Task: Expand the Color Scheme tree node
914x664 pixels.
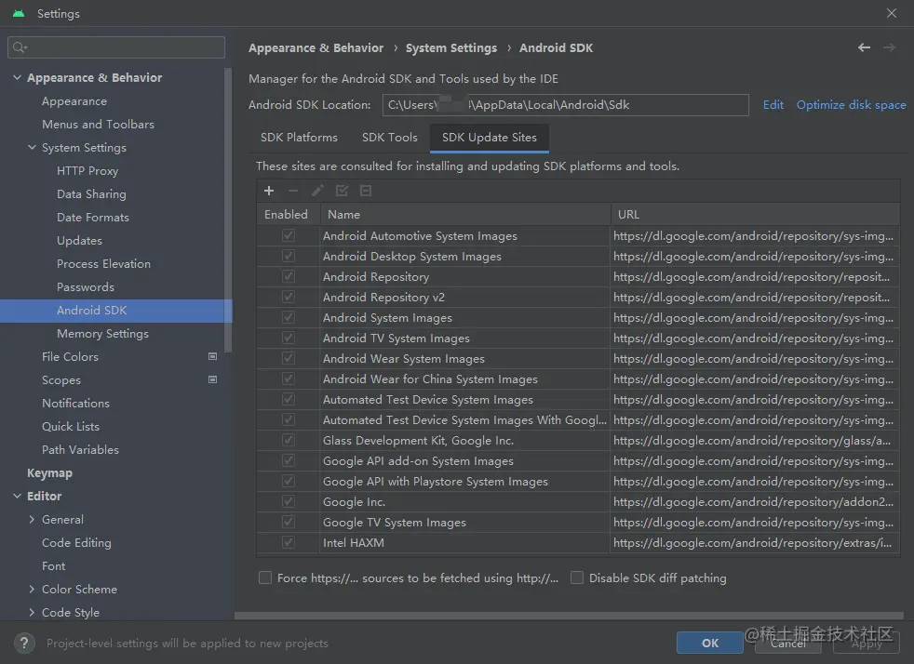Action: click(33, 590)
